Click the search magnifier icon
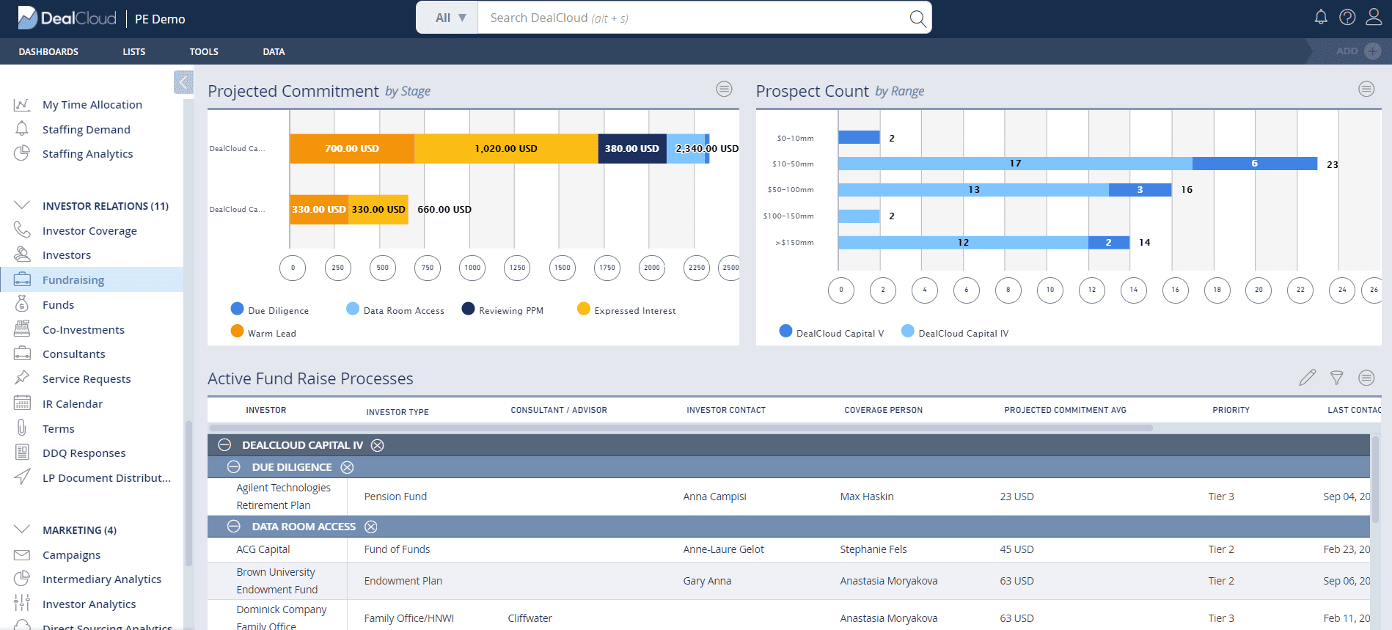 click(x=917, y=18)
